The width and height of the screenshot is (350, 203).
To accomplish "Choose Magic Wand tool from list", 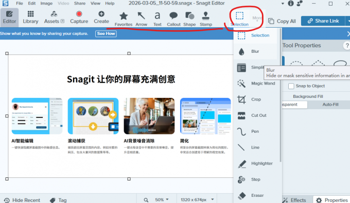I will point(256,84).
